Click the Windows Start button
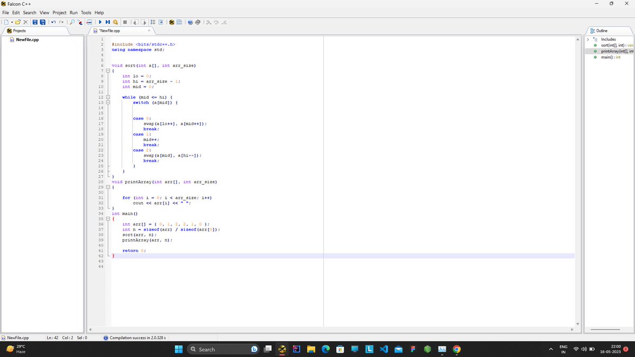 point(178,349)
